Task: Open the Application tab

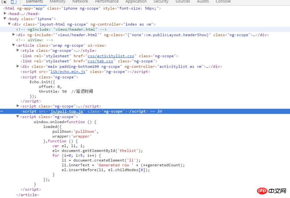Action: tap(136, 1)
